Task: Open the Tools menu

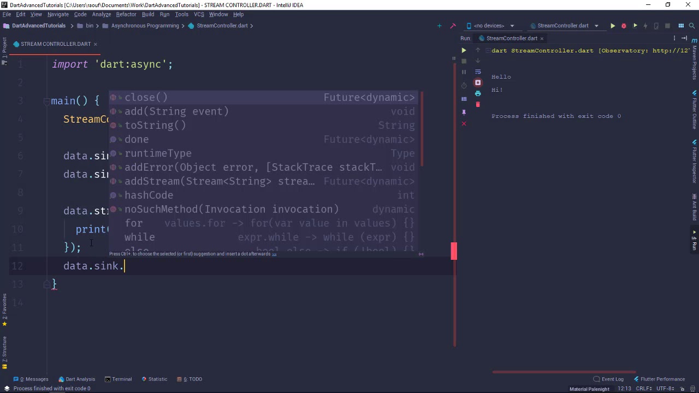Action: tap(181, 14)
